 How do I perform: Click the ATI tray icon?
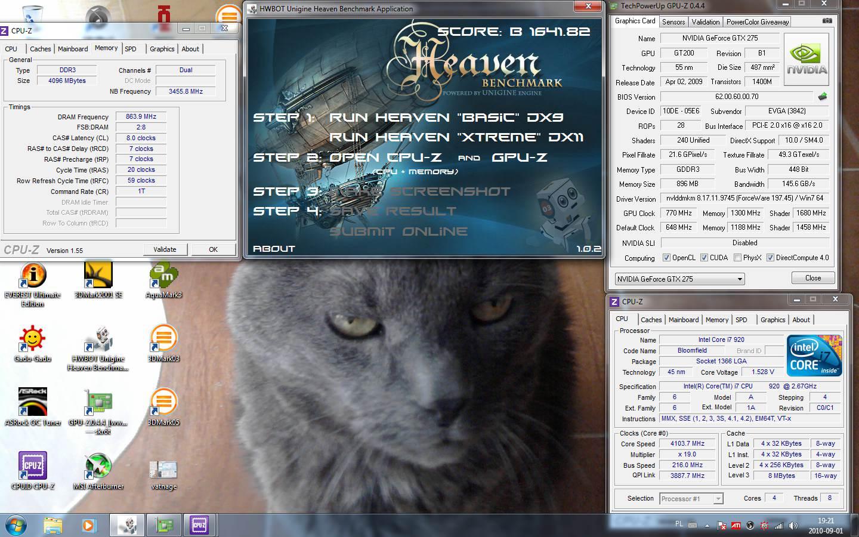pos(736,526)
